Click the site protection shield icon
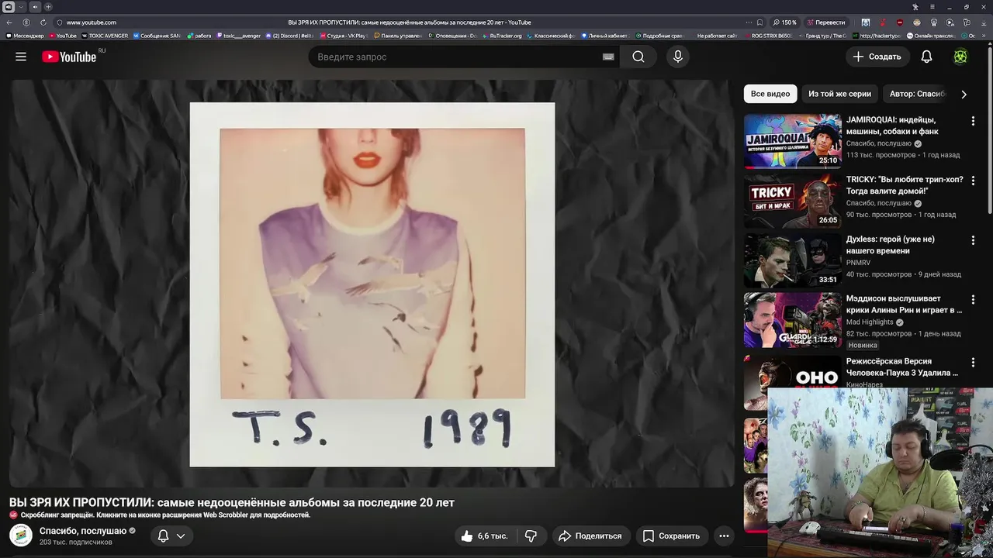993x558 pixels. pos(59,22)
